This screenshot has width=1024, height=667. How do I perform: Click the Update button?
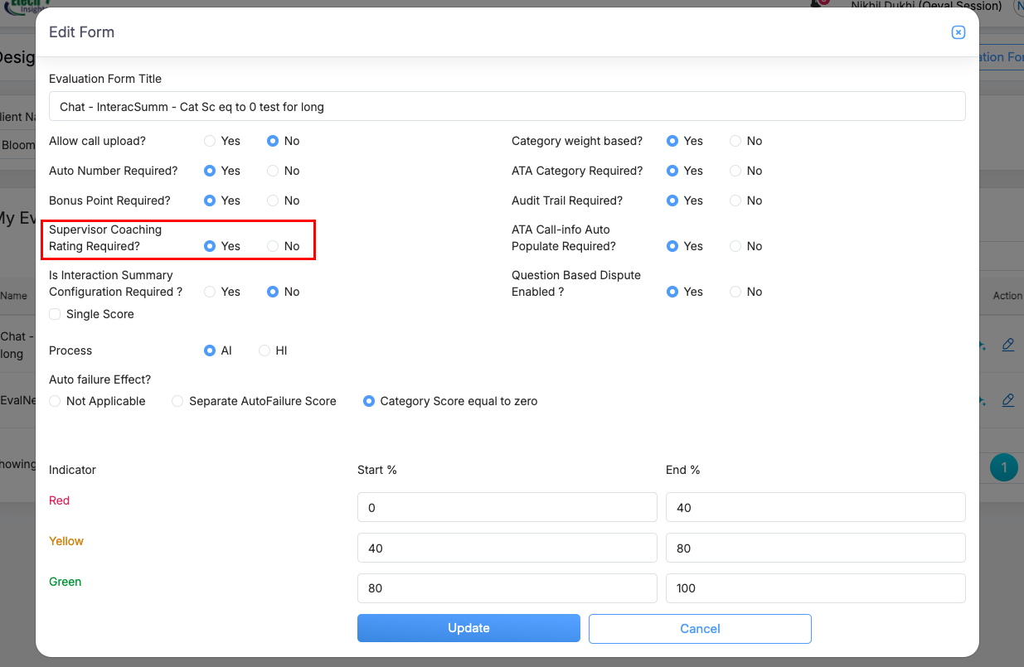tap(468, 628)
